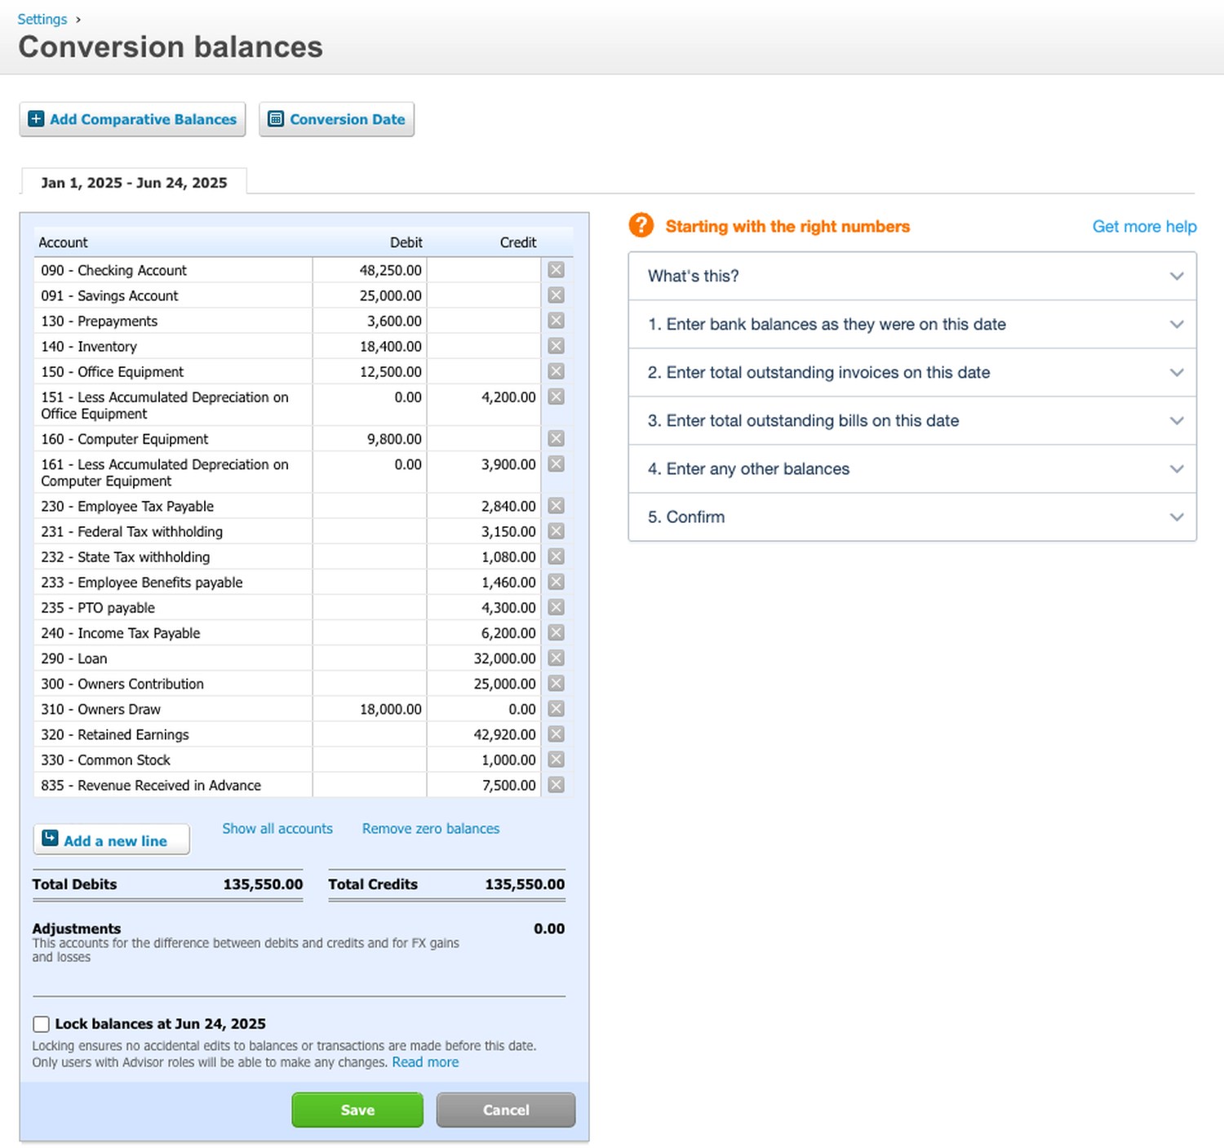Open step 2 about outstanding invoices
This screenshot has width=1224, height=1148.
(x=912, y=372)
